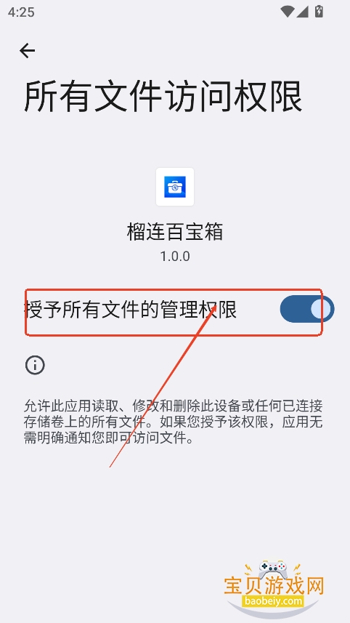Image resolution: width=350 pixels, height=623 pixels.
Task: Click the 宝贝游戏网 orange logo text
Action: pos(274,587)
